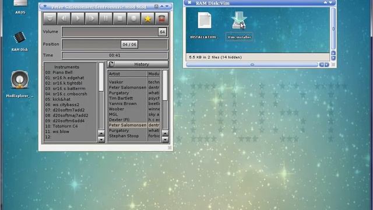
Task: Mark the module as favorite with the star
Action: [147, 19]
